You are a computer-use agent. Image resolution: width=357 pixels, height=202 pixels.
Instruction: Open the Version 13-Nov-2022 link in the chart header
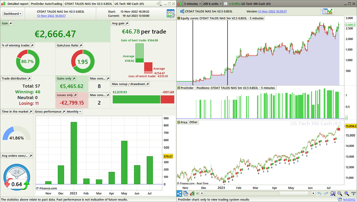click(x=272, y=11)
